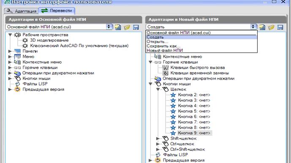Click Адаптации в Основной файл НПИ header
291x163 pixels.
tap(73, 19)
